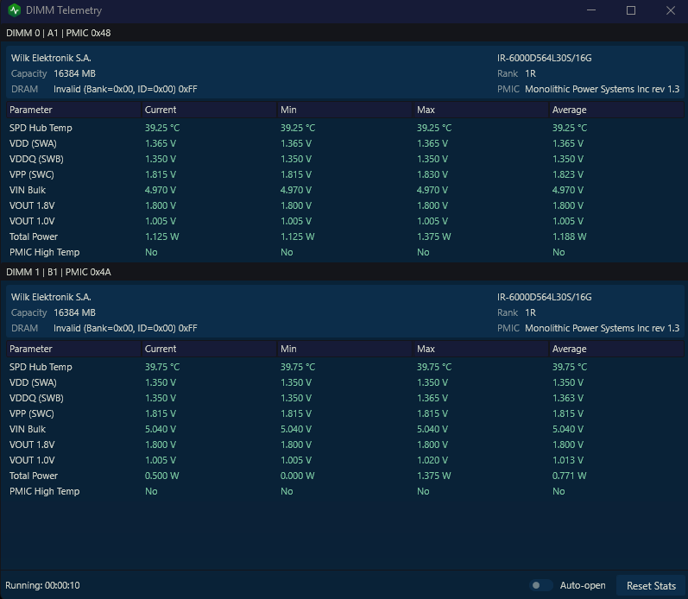Click DIMM 0 max VPP value 1.830 V

(432, 174)
